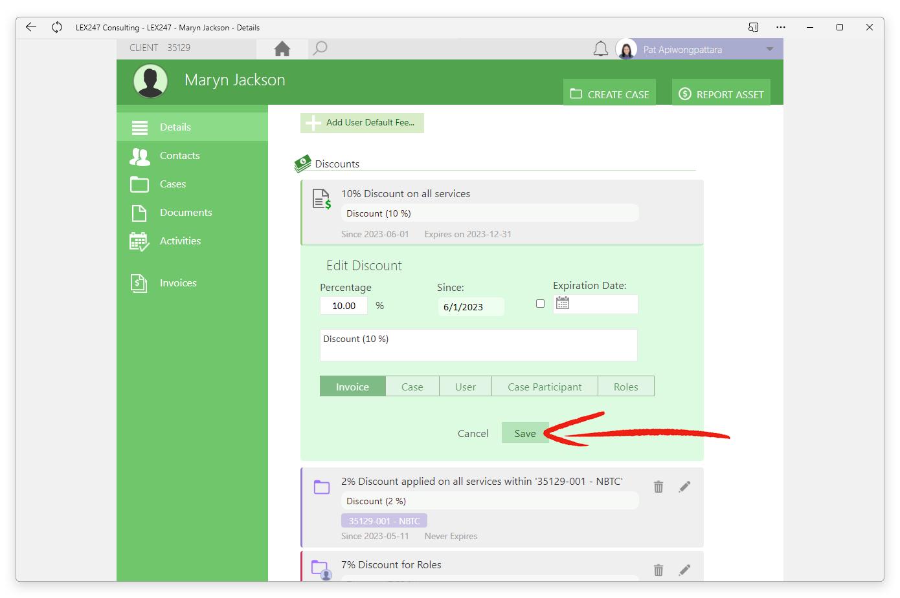Click the Percentage input field

pyautogui.click(x=344, y=306)
